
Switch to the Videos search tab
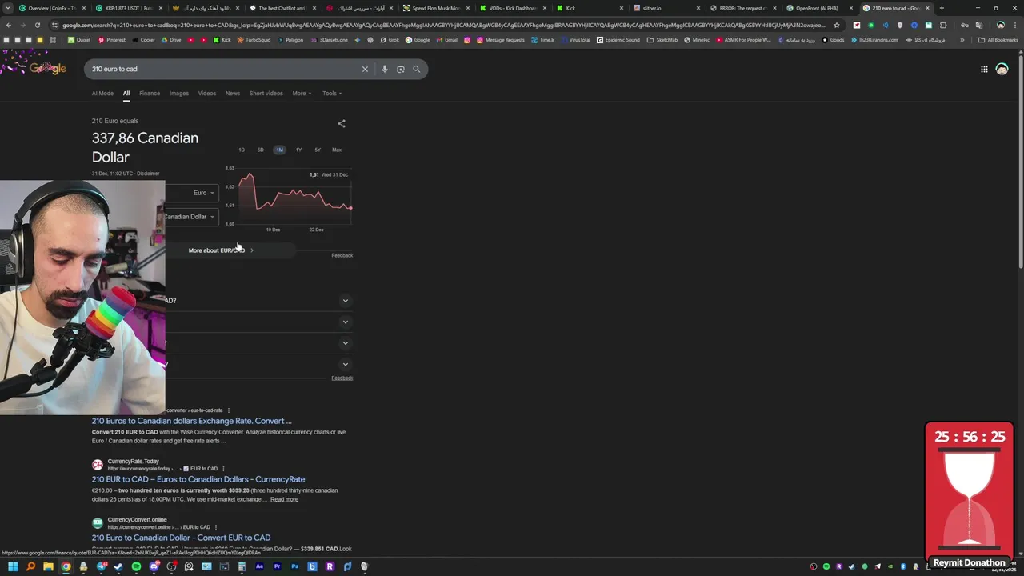click(x=207, y=94)
